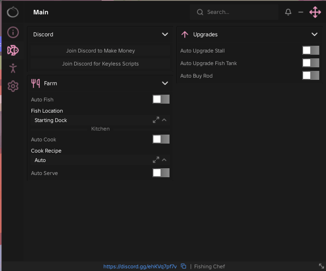Turn on Auto Cook switch
Image resolution: width=326 pixels, height=271 pixels.
coord(161,139)
